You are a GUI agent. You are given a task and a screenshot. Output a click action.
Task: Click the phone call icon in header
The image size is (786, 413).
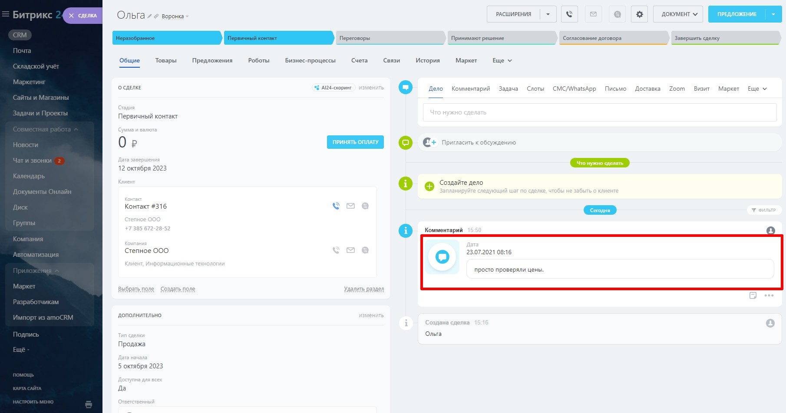tap(569, 14)
